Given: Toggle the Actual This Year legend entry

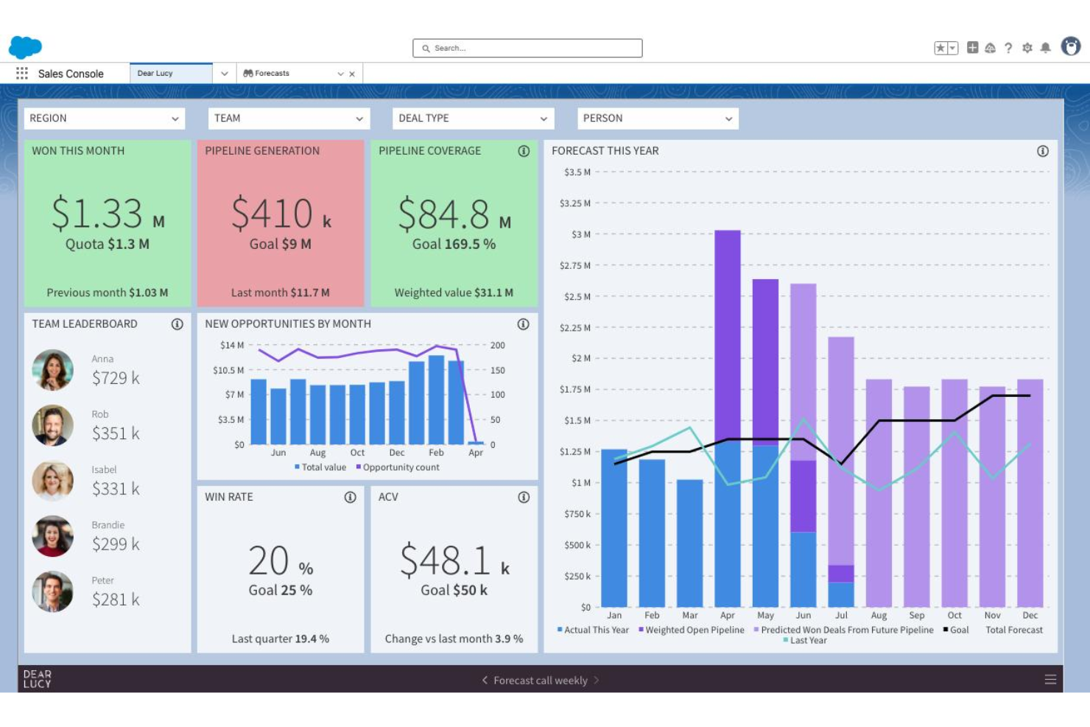Looking at the screenshot, I should [x=593, y=630].
